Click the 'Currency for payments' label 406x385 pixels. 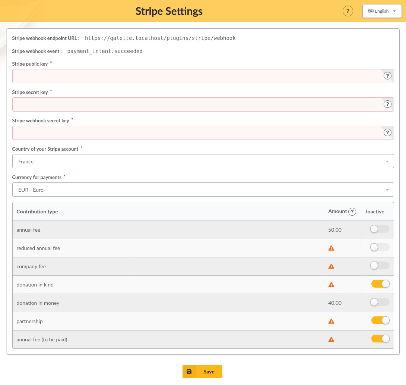[x=37, y=177]
